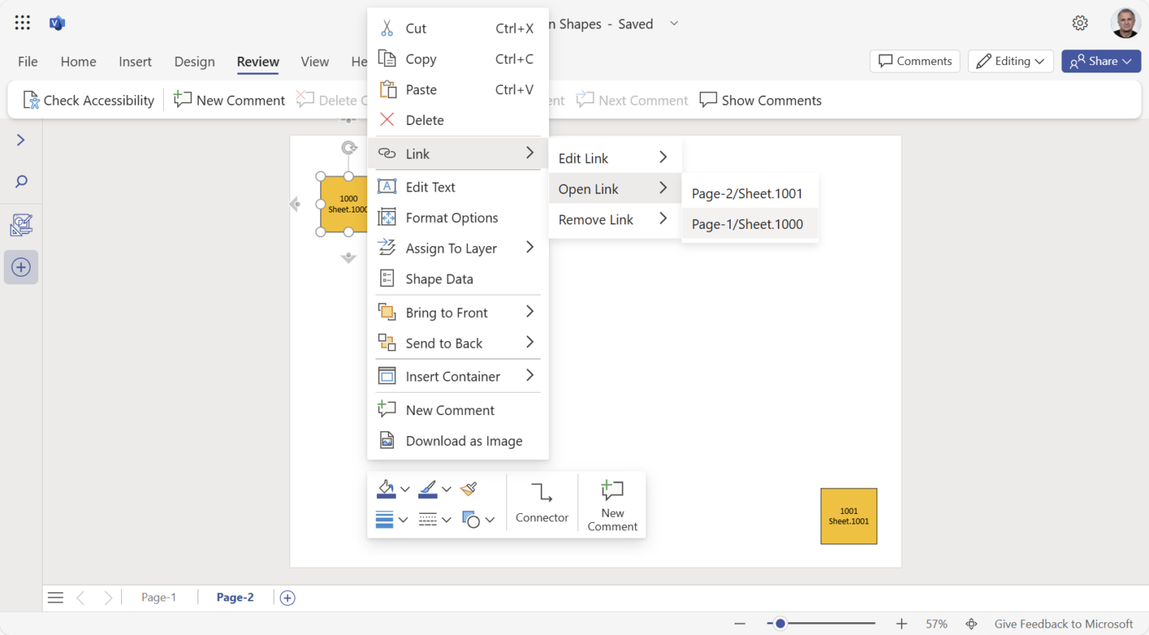The image size is (1149, 635).
Task: Open the settings gear icon
Action: (x=1080, y=22)
